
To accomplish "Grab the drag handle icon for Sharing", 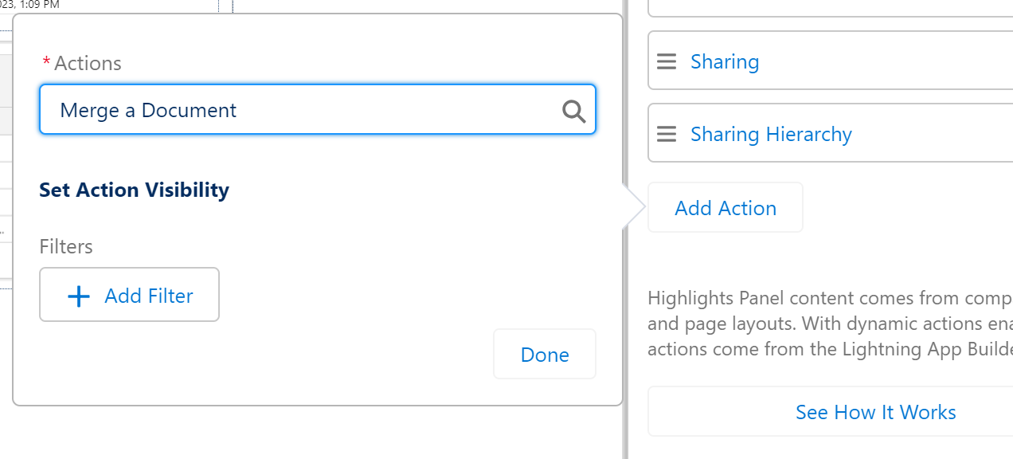I will click(667, 61).
